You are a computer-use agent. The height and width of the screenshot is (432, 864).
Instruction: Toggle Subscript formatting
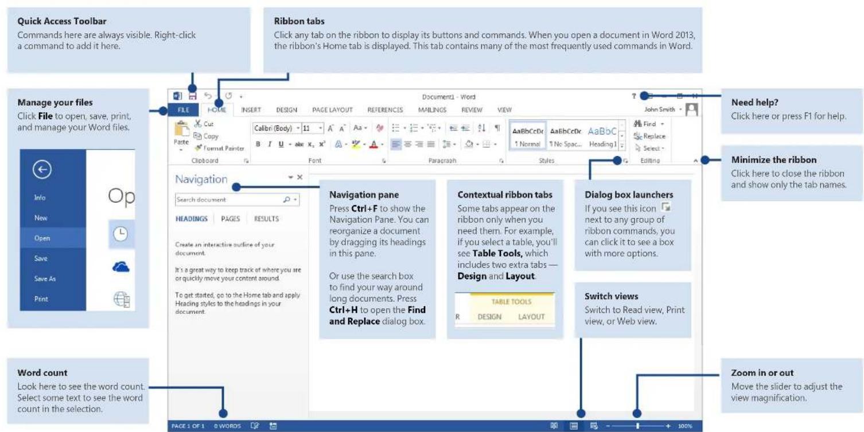pos(310,144)
